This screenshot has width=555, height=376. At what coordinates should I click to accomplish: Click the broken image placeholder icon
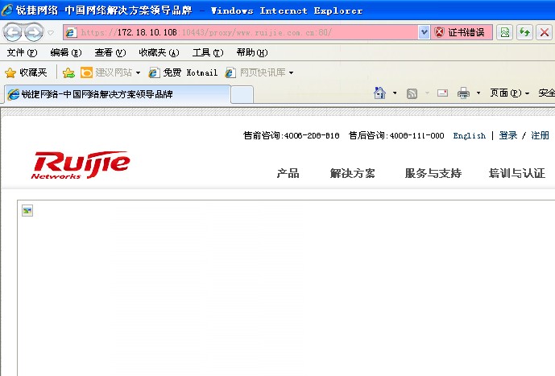point(27,210)
